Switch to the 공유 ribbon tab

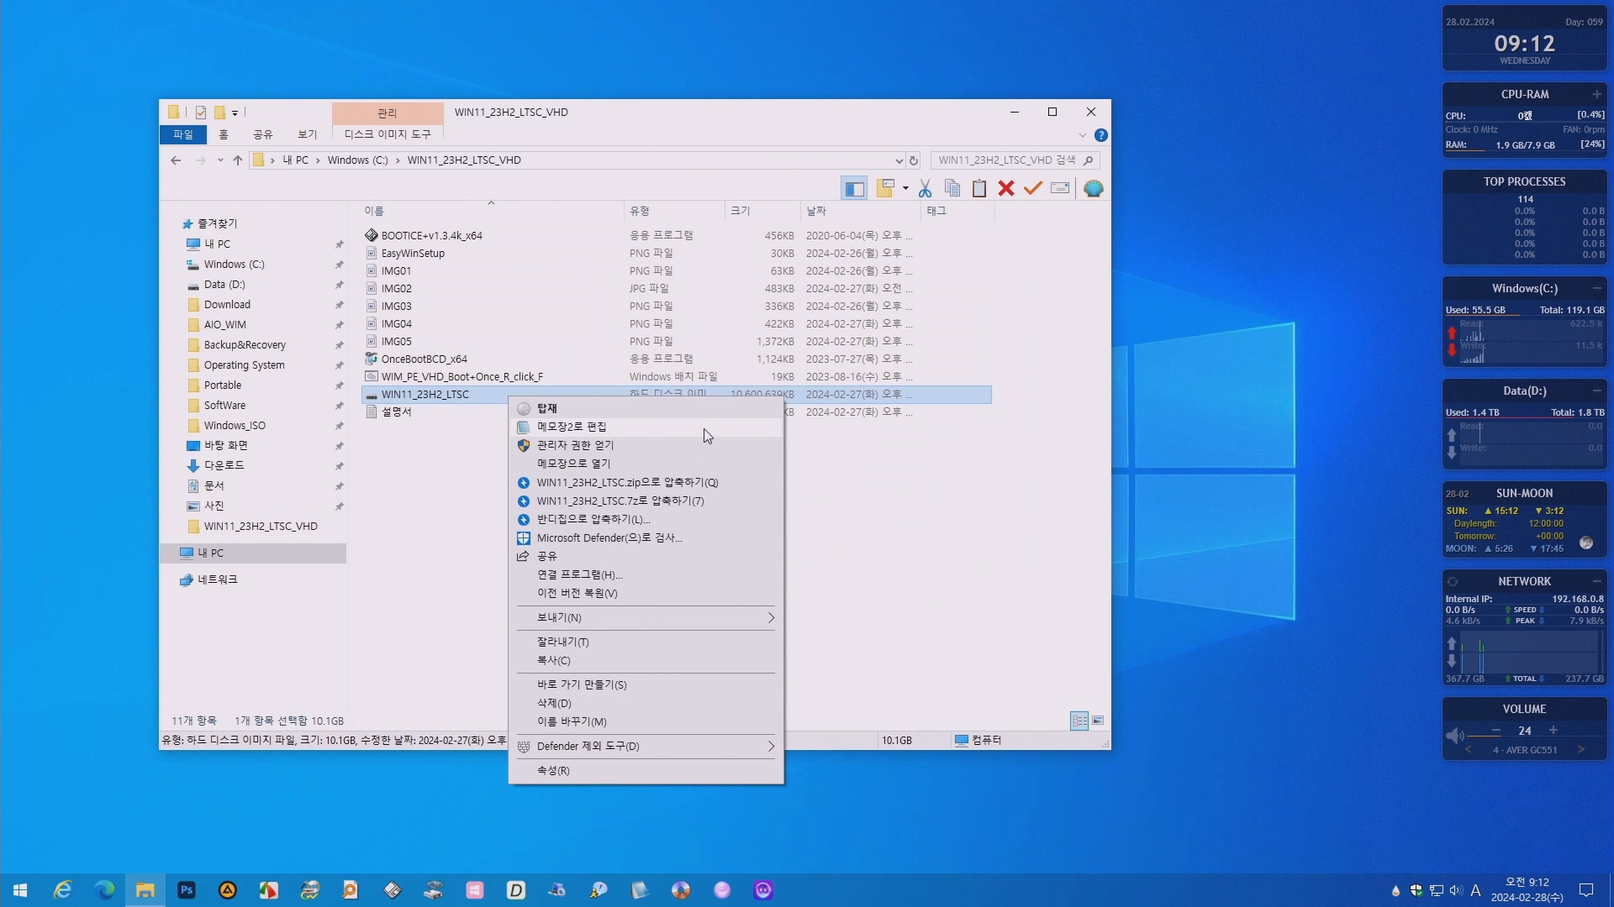[x=263, y=134]
